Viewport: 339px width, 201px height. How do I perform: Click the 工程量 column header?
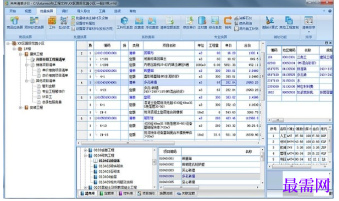[214, 45]
